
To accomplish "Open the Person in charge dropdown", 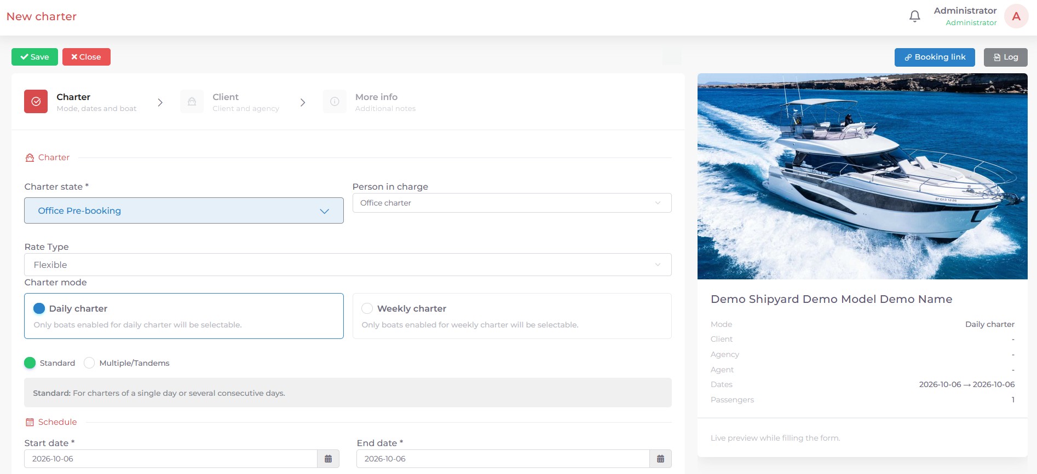I will tap(512, 203).
